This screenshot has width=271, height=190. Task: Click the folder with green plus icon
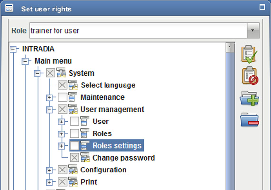point(249,98)
